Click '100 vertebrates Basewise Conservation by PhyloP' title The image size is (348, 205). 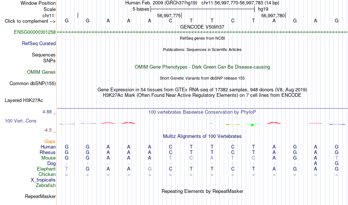[x=202, y=112]
